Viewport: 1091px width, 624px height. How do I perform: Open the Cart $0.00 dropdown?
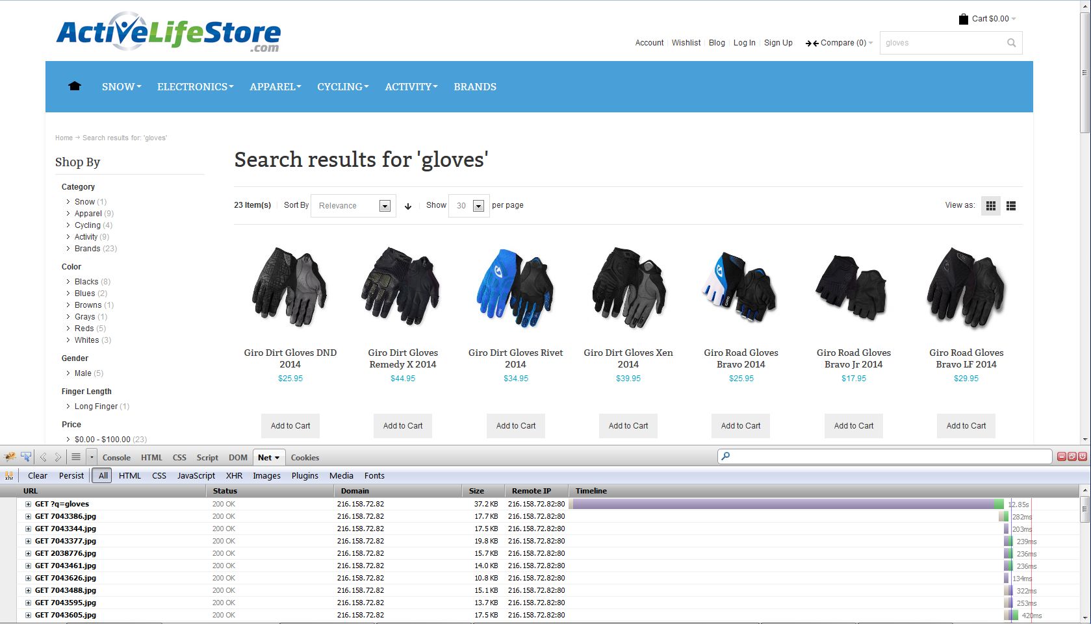click(x=994, y=19)
